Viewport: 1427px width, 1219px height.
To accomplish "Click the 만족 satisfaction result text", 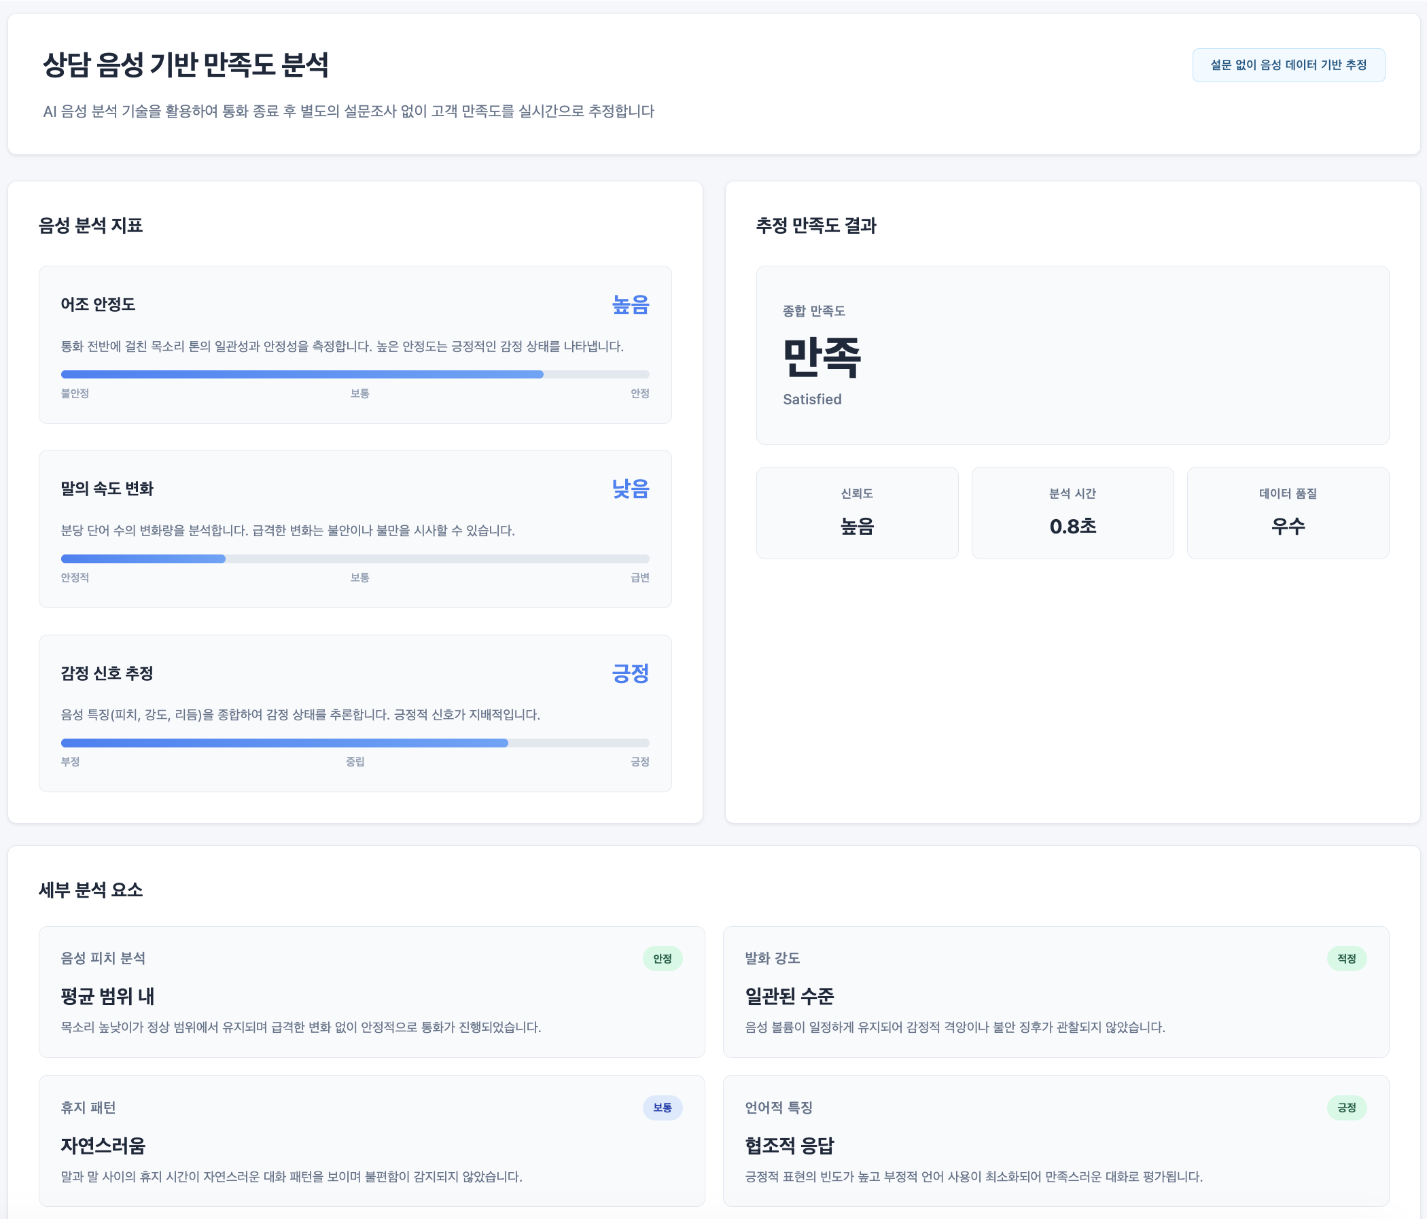I will [824, 358].
